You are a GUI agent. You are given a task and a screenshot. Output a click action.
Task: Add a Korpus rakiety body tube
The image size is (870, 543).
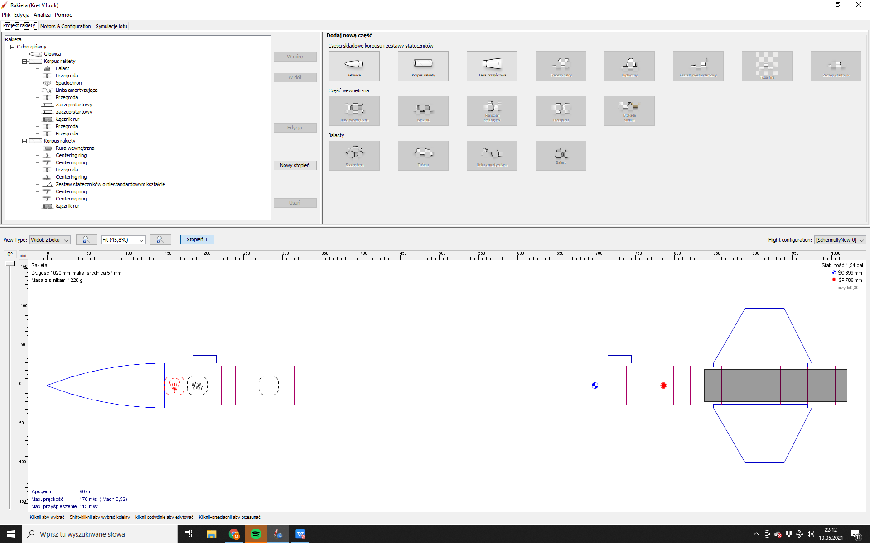coord(423,66)
